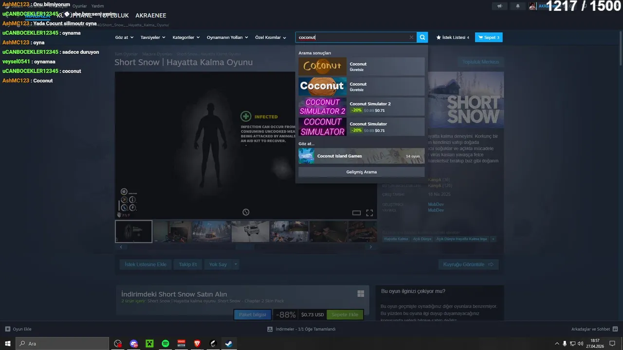Open the Yardım menu
This screenshot has height=350, width=623.
pos(97,6)
